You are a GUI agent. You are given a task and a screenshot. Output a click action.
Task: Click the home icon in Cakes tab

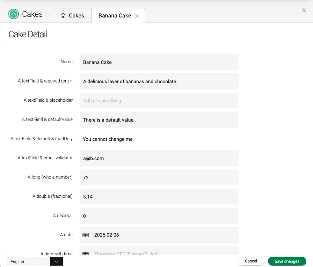(x=63, y=16)
